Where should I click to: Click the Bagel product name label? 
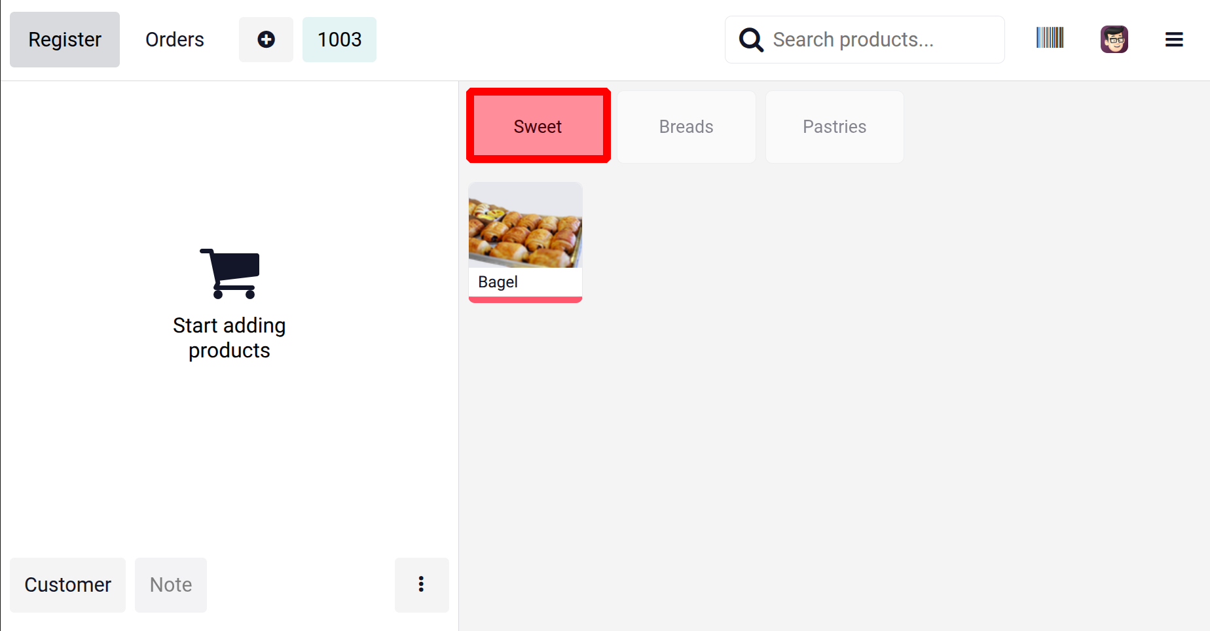click(x=498, y=282)
